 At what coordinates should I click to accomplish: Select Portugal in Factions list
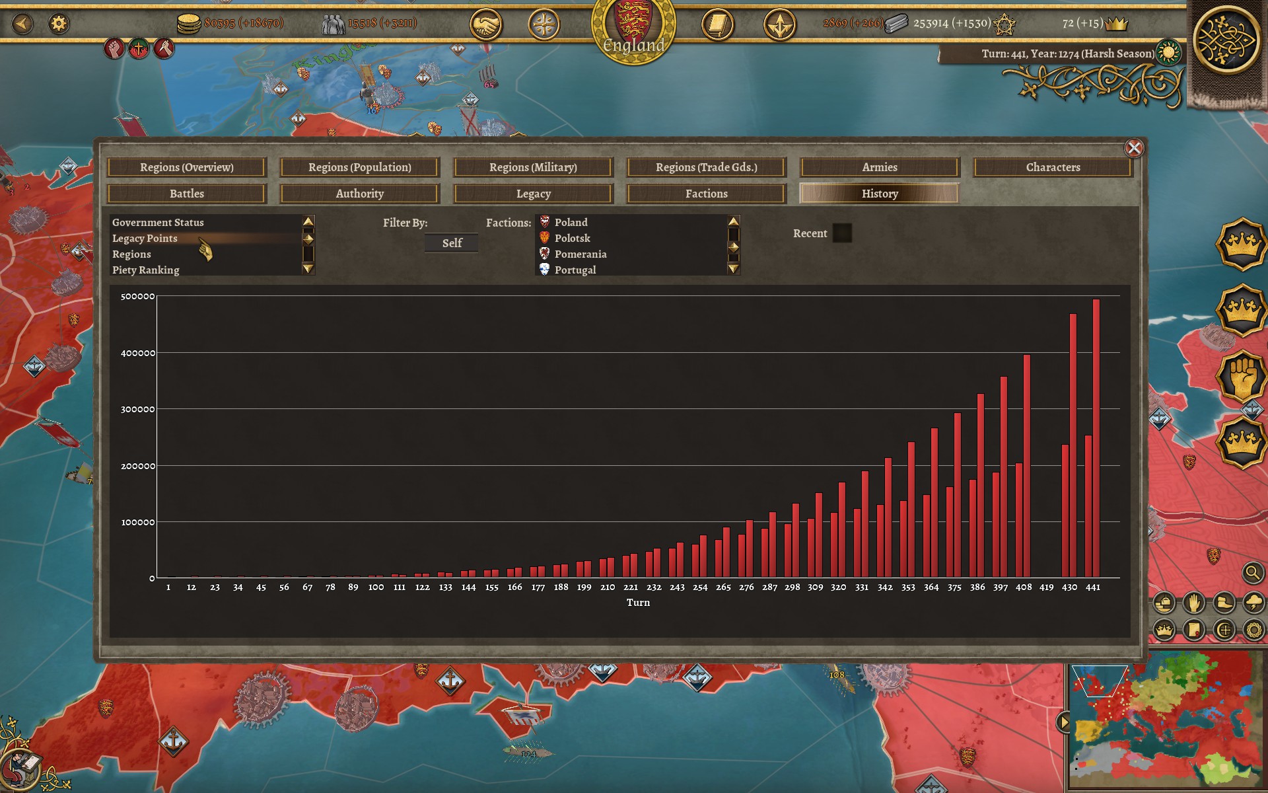[631, 270]
